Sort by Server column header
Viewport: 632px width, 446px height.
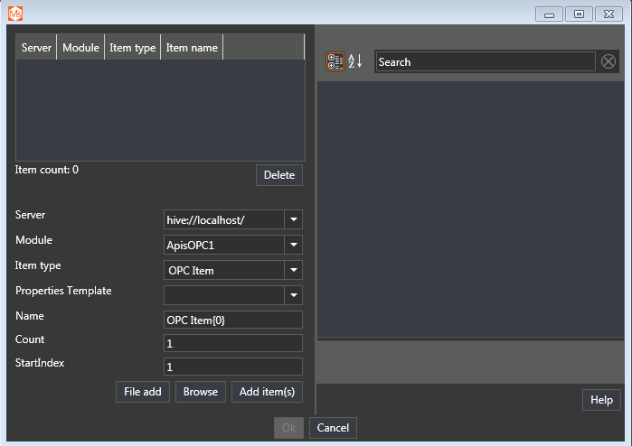click(36, 48)
